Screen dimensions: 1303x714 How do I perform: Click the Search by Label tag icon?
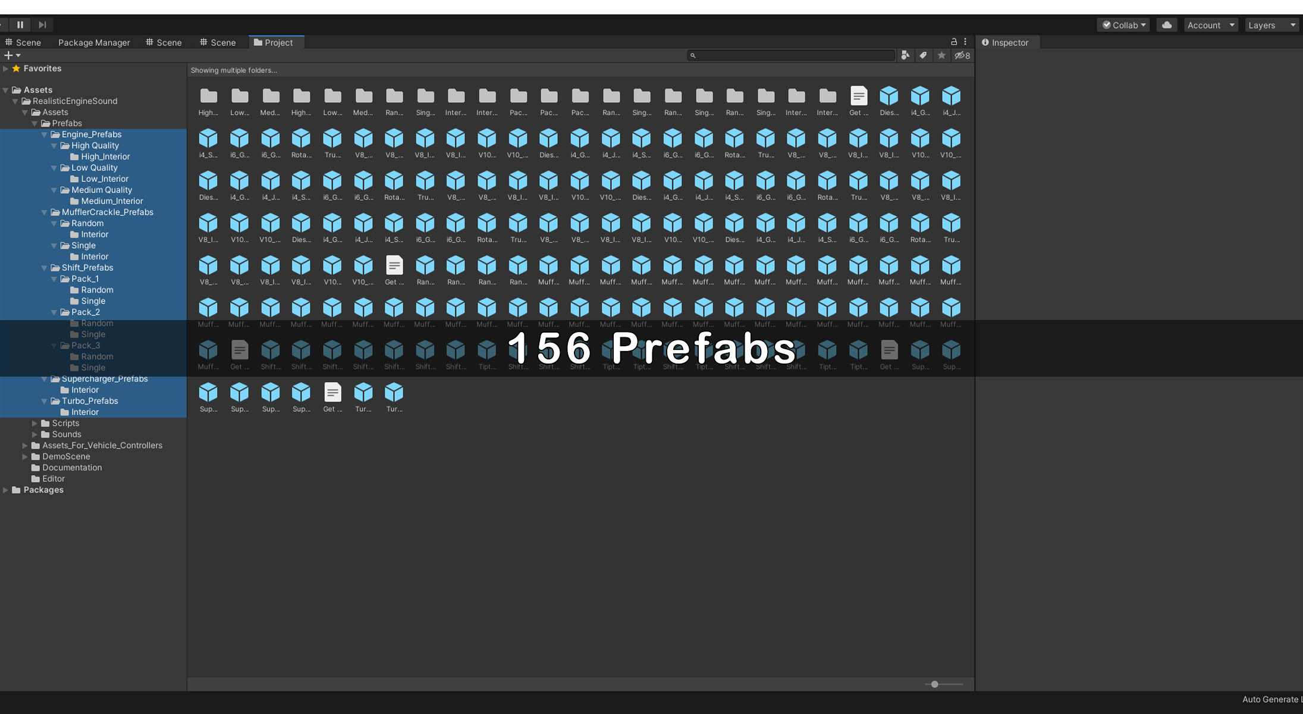click(x=923, y=55)
